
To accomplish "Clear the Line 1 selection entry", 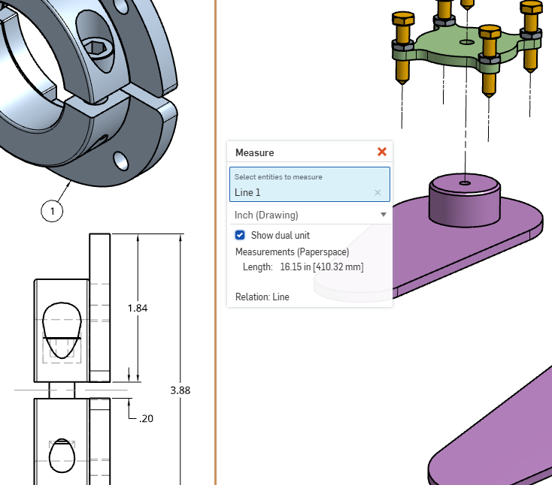I will [378, 193].
